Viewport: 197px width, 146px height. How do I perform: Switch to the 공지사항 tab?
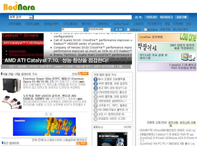click(173, 122)
